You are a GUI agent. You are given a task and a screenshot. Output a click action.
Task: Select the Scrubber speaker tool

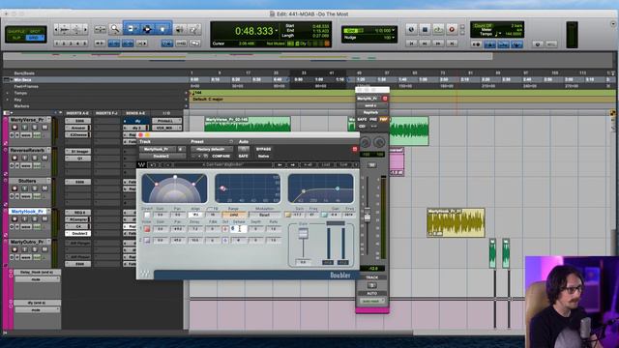click(179, 29)
